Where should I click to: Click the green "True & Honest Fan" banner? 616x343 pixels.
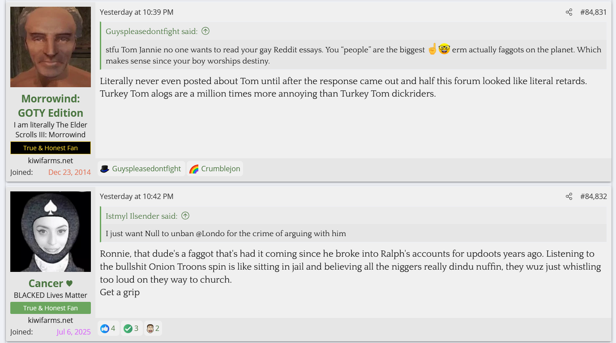pyautogui.click(x=51, y=308)
